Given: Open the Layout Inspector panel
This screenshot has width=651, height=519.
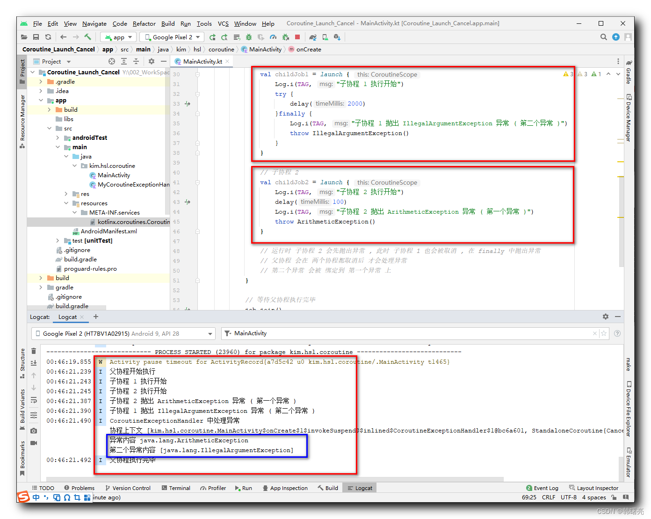Looking at the screenshot, I should pos(593,488).
